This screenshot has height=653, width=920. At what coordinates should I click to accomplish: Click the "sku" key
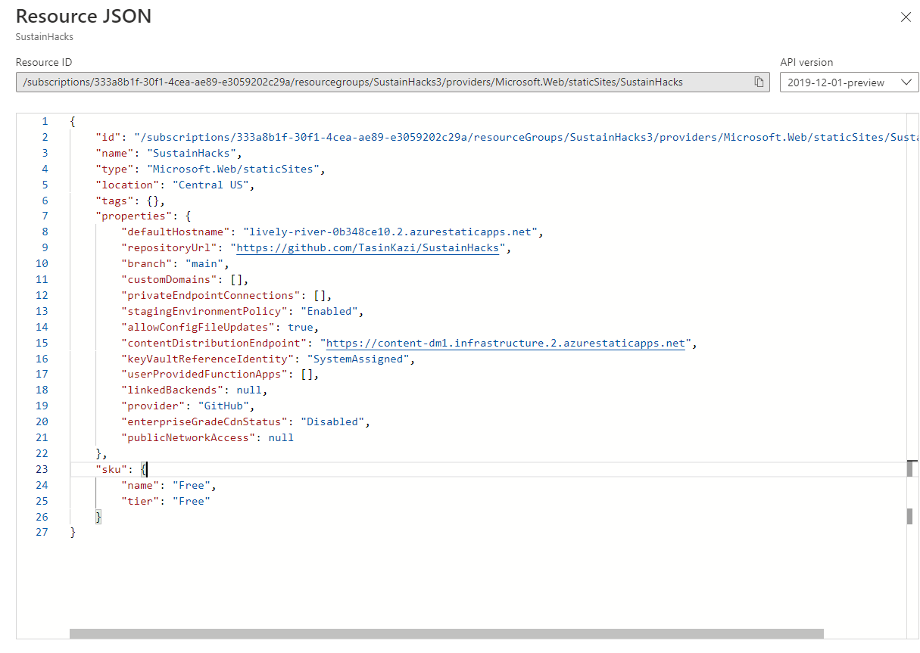[x=111, y=469]
